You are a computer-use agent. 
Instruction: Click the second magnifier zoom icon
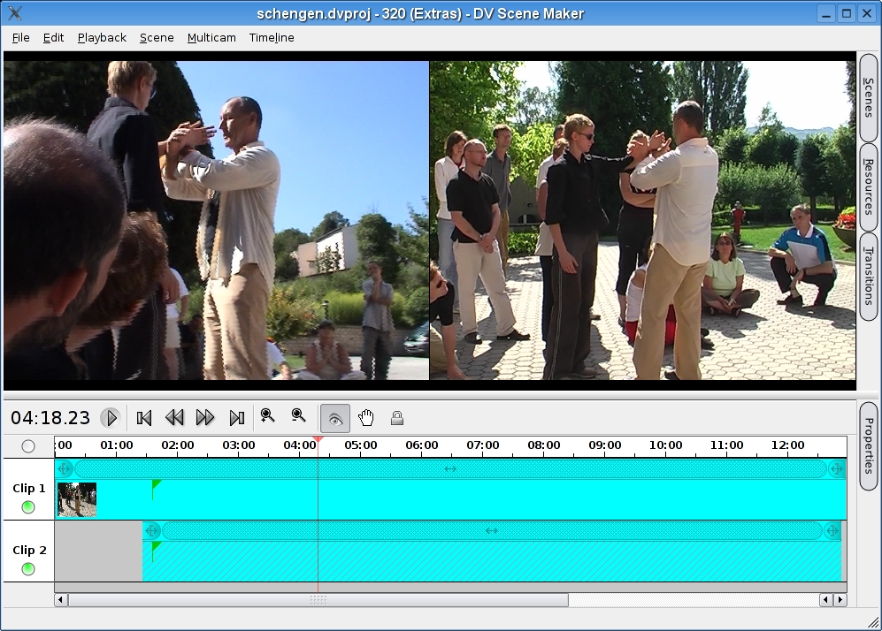(298, 415)
